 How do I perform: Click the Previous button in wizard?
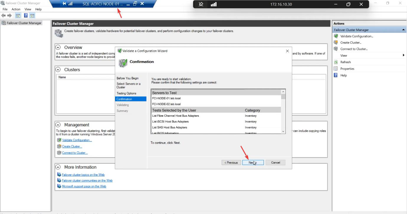pyautogui.click(x=231, y=163)
